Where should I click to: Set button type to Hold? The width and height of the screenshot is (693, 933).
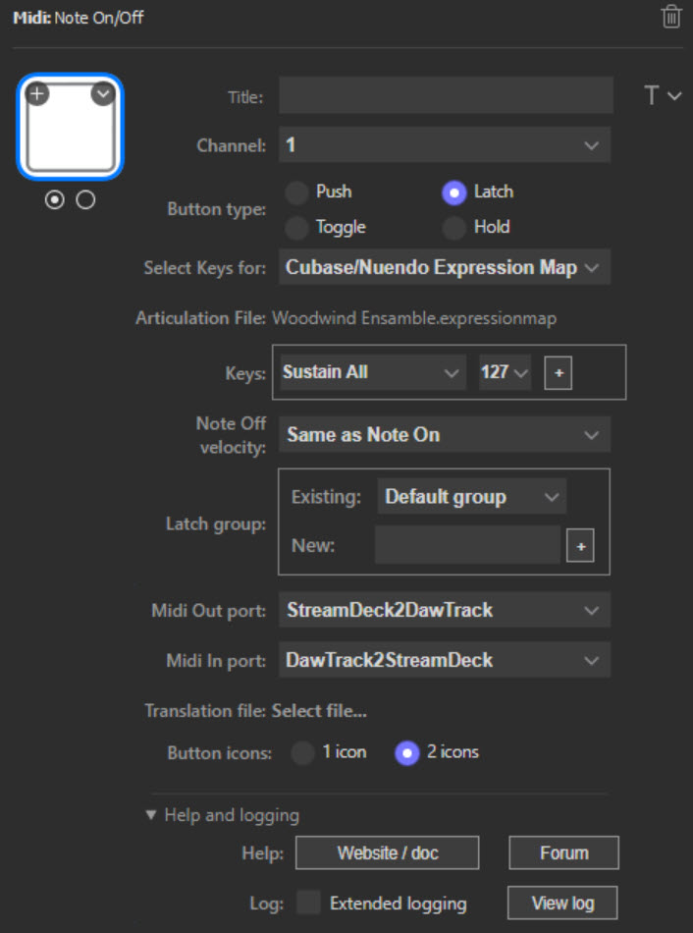(x=453, y=228)
